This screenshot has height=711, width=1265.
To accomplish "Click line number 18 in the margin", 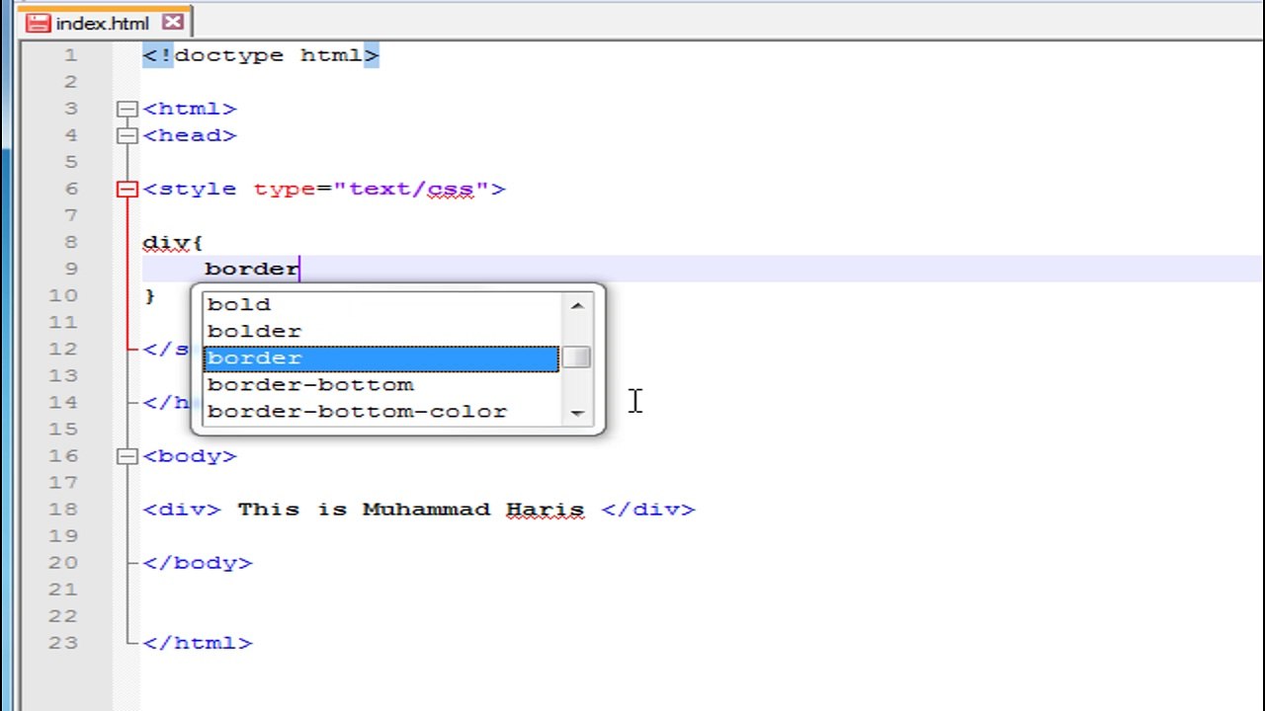I will pyautogui.click(x=63, y=509).
